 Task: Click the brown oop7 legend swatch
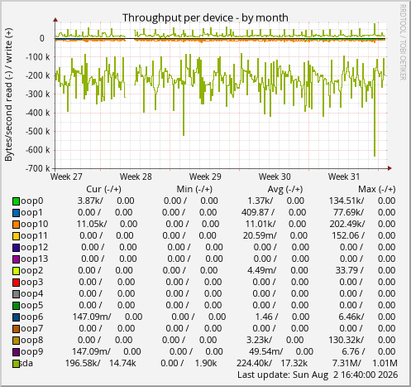(17, 329)
